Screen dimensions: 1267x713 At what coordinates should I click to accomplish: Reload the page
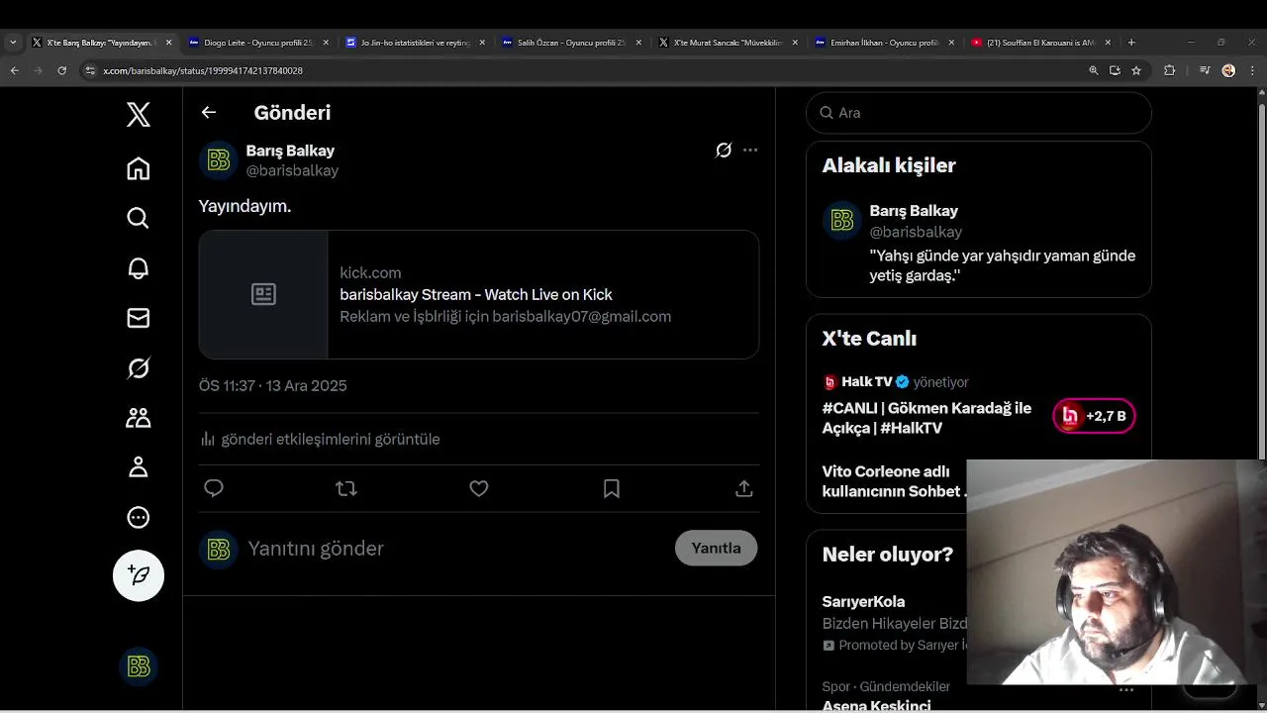pyautogui.click(x=61, y=70)
